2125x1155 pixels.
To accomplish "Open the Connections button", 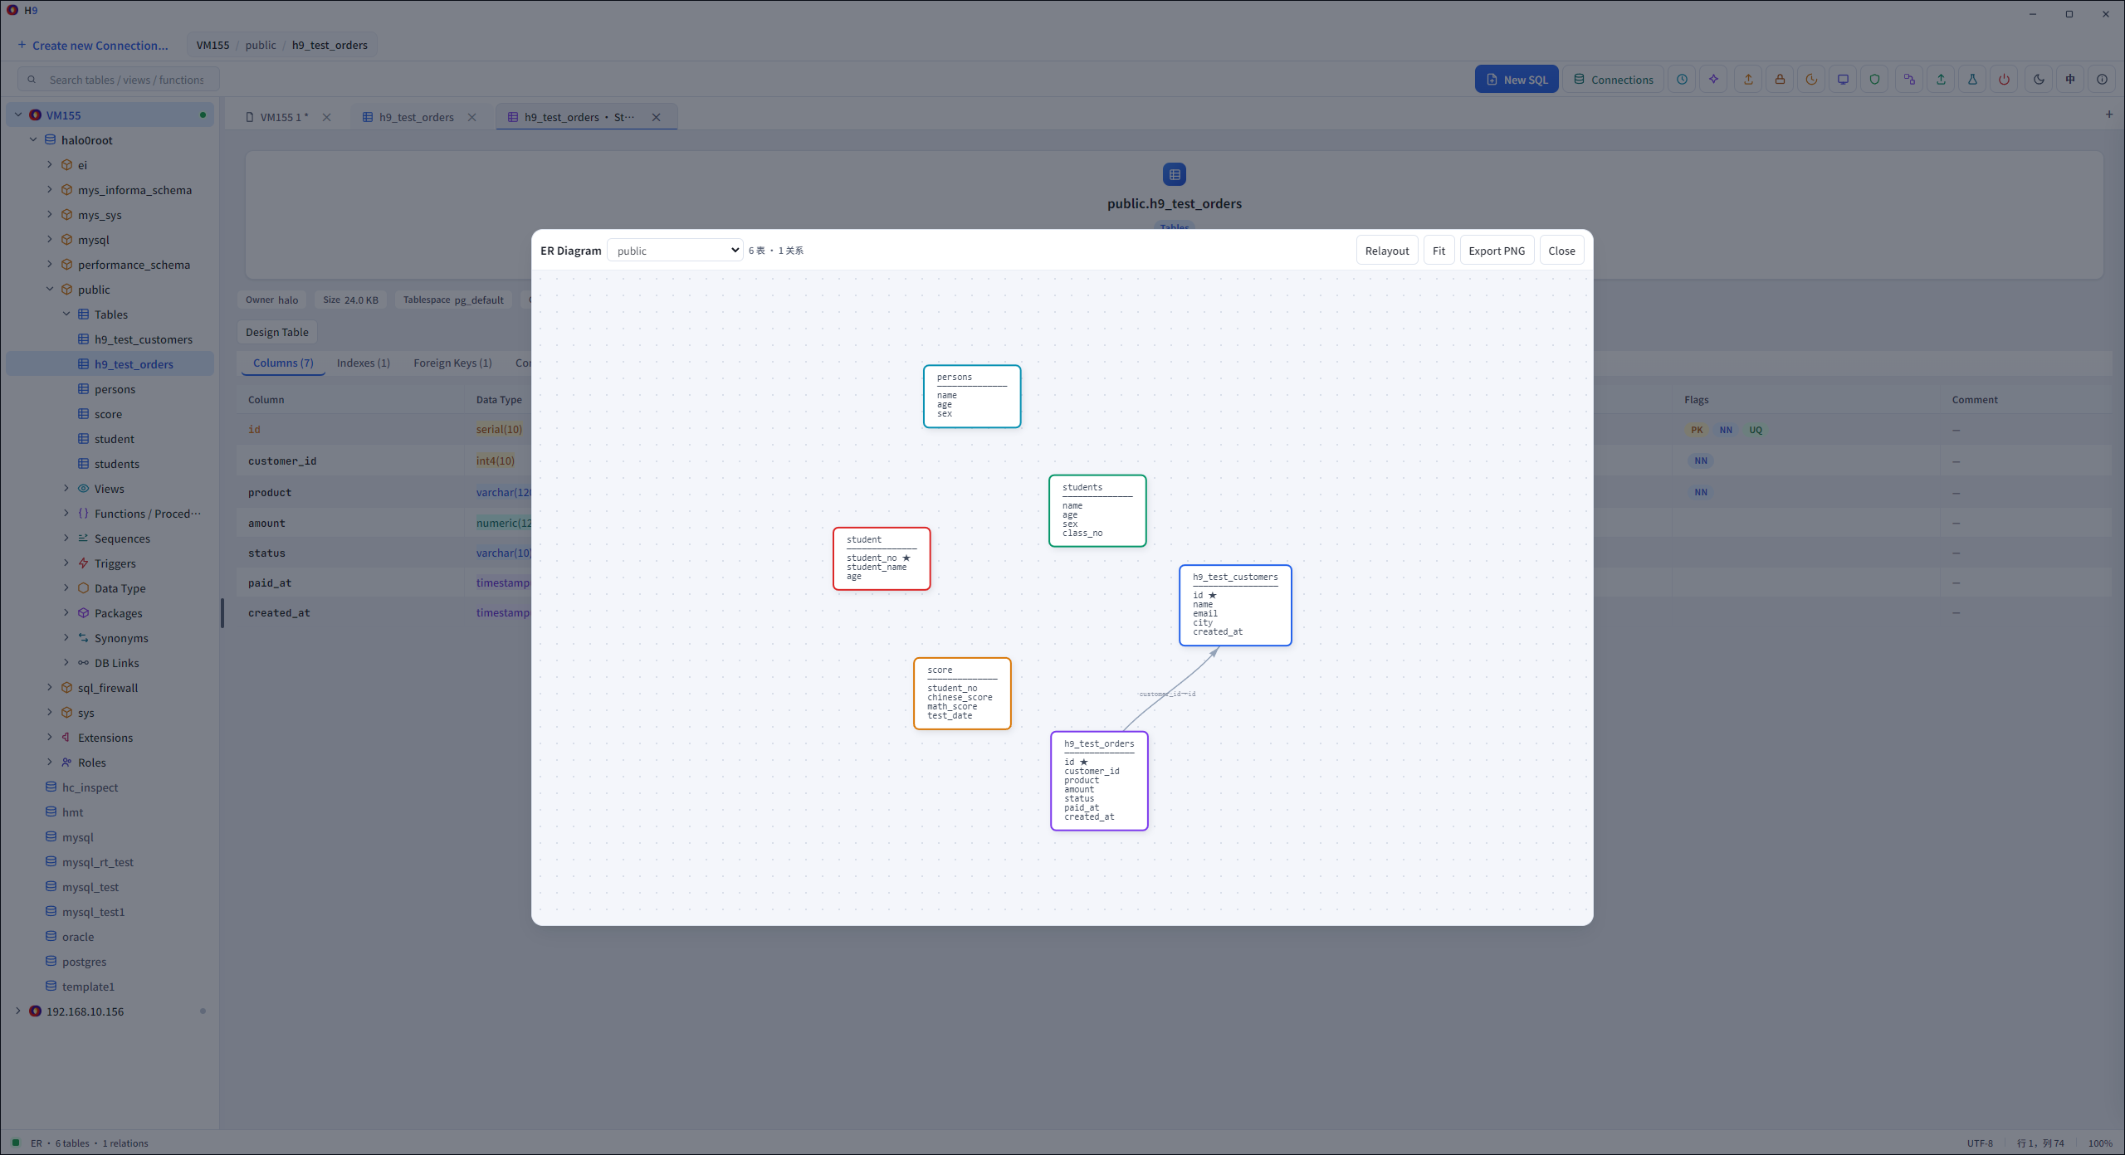I will click(1614, 80).
